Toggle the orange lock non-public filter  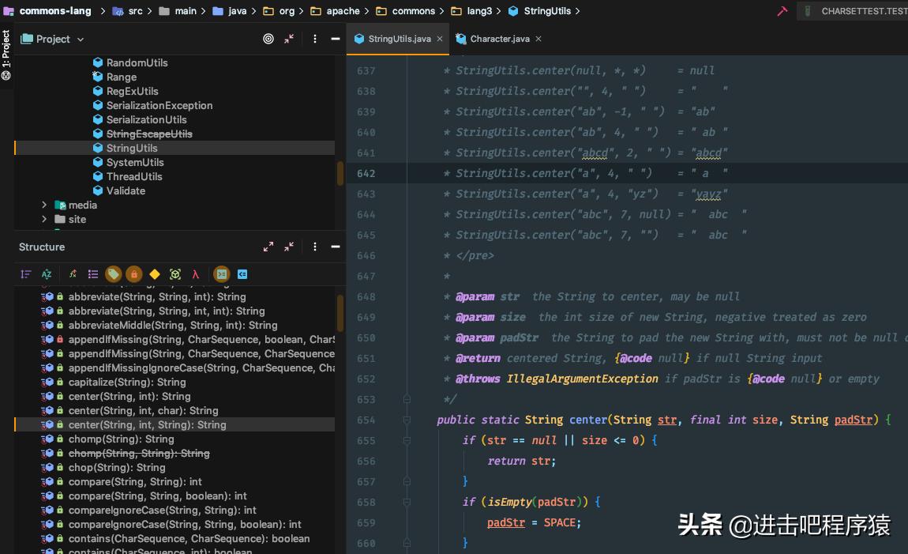[x=134, y=274]
